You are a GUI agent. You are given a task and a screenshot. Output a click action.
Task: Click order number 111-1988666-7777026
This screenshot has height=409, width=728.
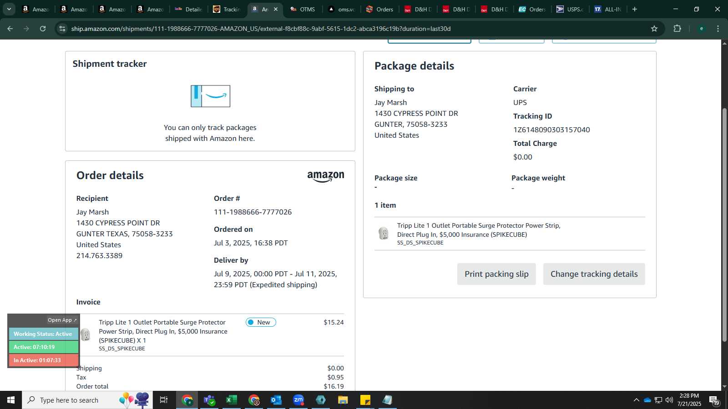tap(253, 212)
